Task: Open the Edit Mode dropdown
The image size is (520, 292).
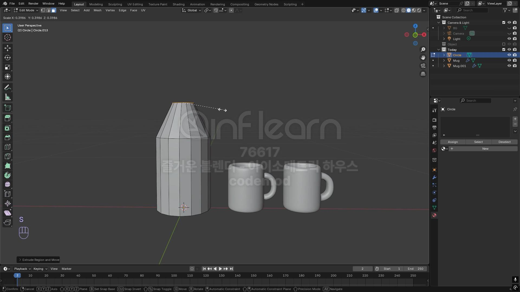Action: tap(26, 10)
